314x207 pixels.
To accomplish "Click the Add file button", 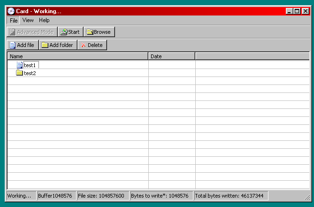I will click(22, 45).
